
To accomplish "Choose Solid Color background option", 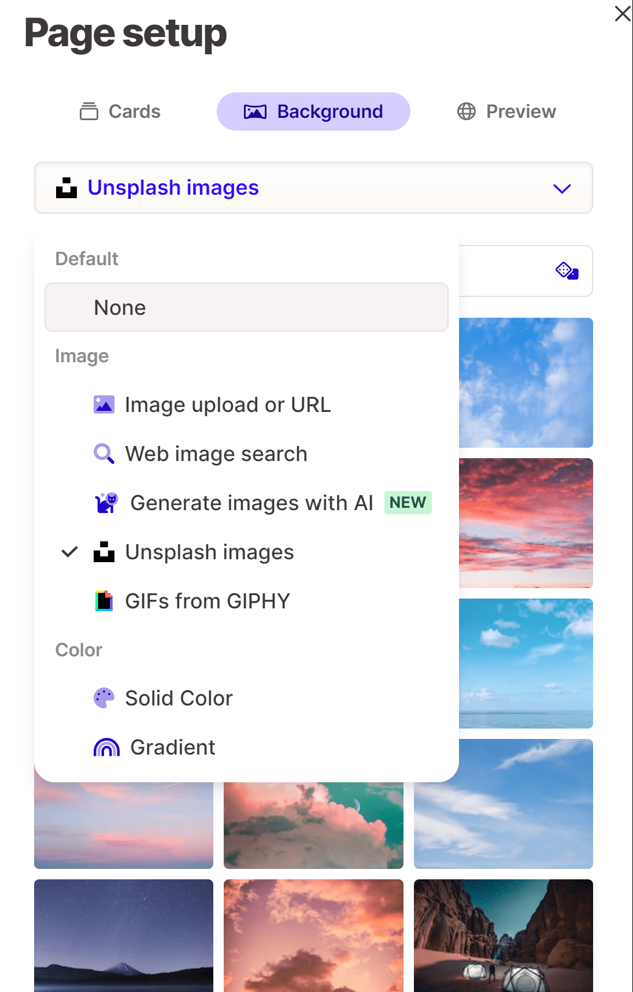I will click(x=246, y=699).
